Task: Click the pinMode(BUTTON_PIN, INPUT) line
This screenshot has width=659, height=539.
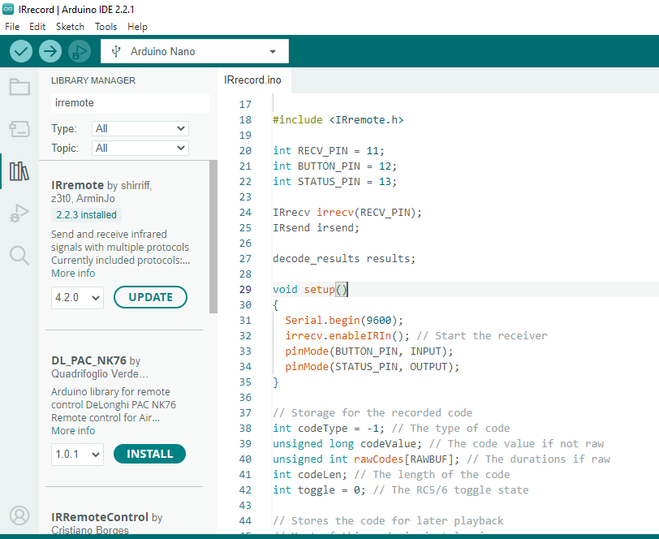Action: pos(369,351)
